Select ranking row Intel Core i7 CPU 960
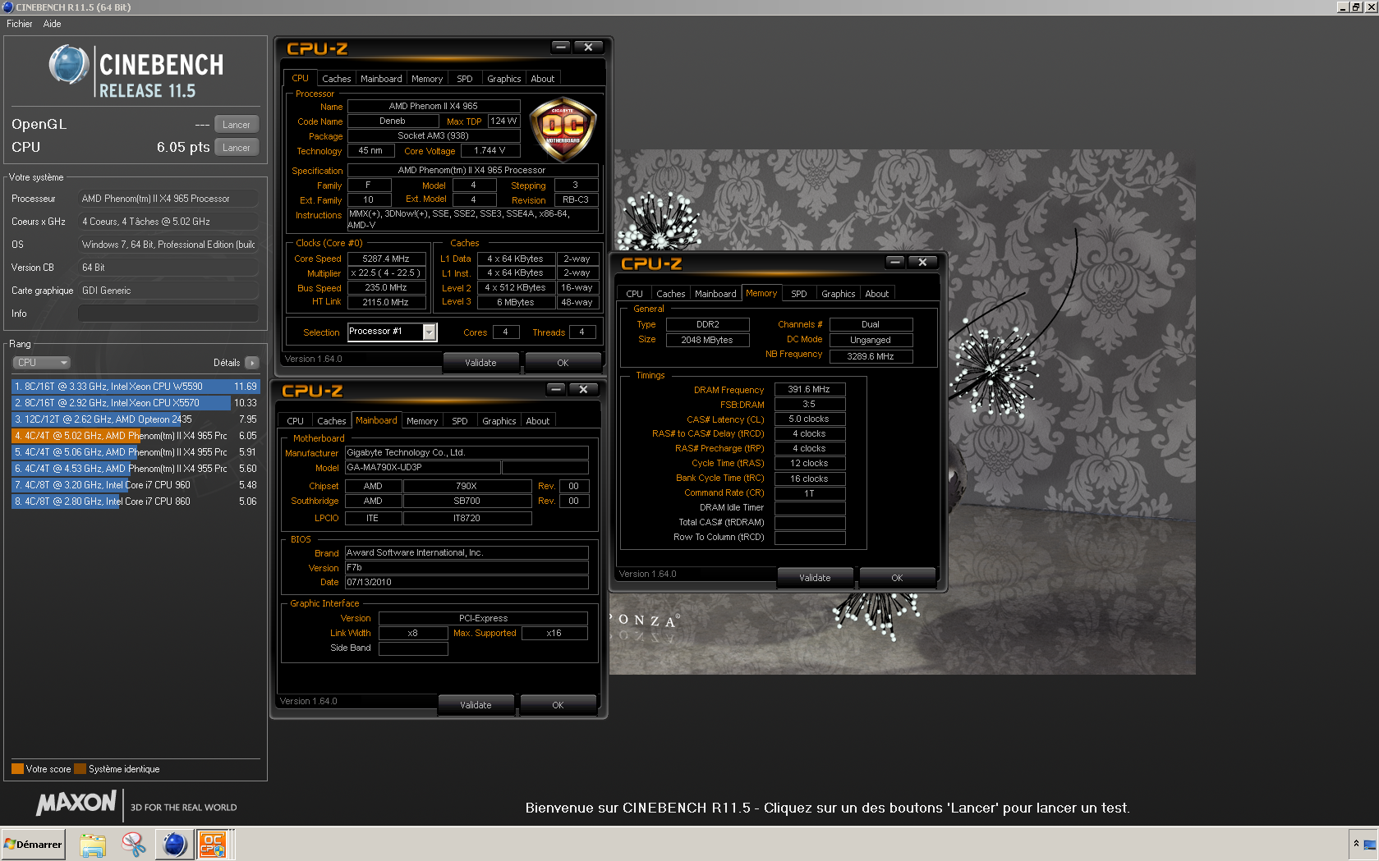This screenshot has width=1379, height=861. point(136,485)
